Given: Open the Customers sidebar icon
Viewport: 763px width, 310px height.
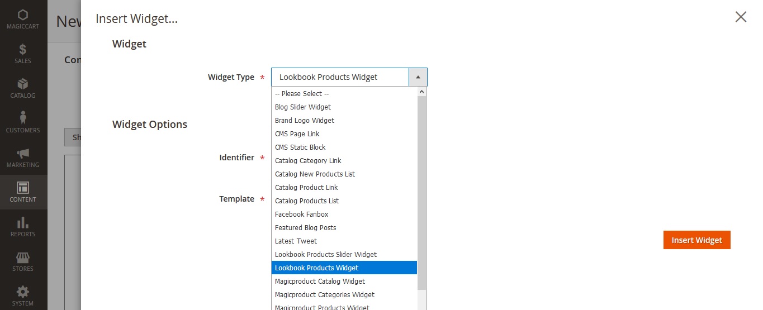Looking at the screenshot, I should (23, 119).
